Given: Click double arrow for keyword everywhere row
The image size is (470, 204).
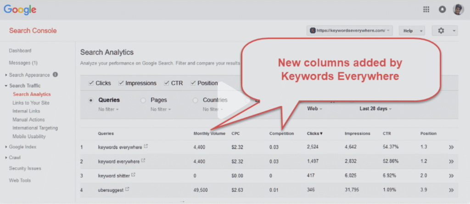Looking at the screenshot, I should pos(451,162).
